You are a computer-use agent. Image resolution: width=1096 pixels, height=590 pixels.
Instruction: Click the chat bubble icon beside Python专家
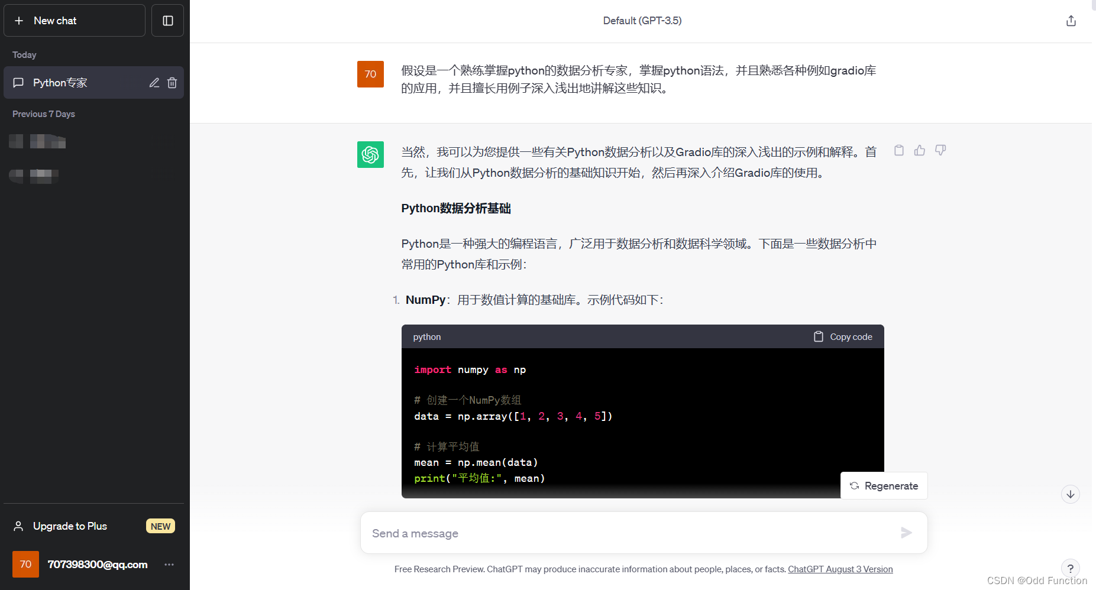click(x=18, y=83)
